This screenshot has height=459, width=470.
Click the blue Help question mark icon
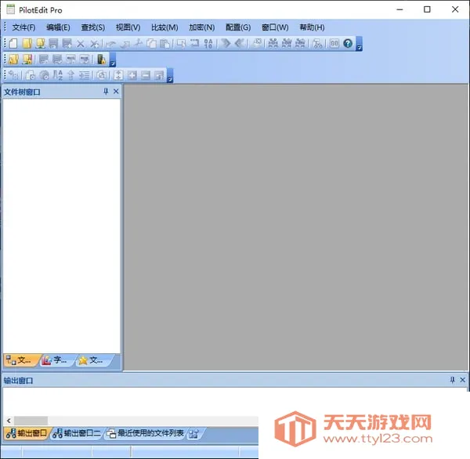click(x=348, y=44)
